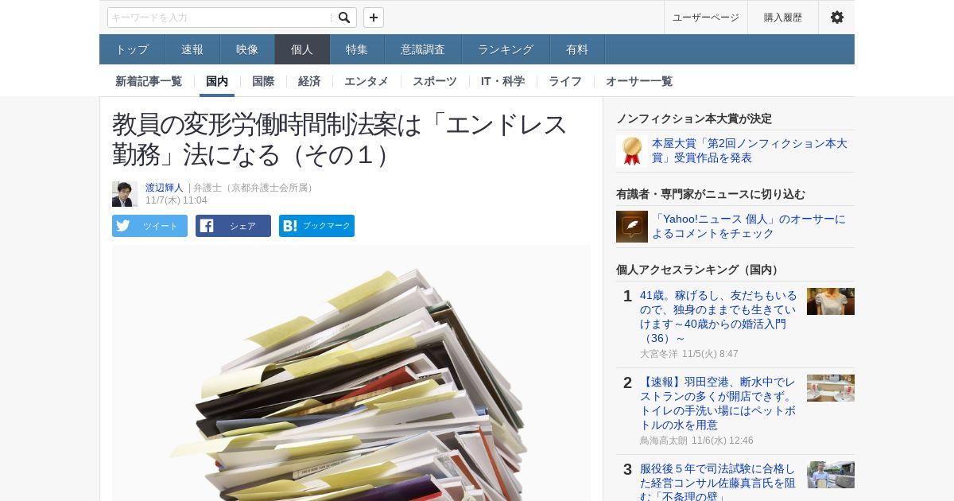Click heading 有識者・専門家がニュースに切り込む
The width and height of the screenshot is (954, 501).
tap(711, 194)
